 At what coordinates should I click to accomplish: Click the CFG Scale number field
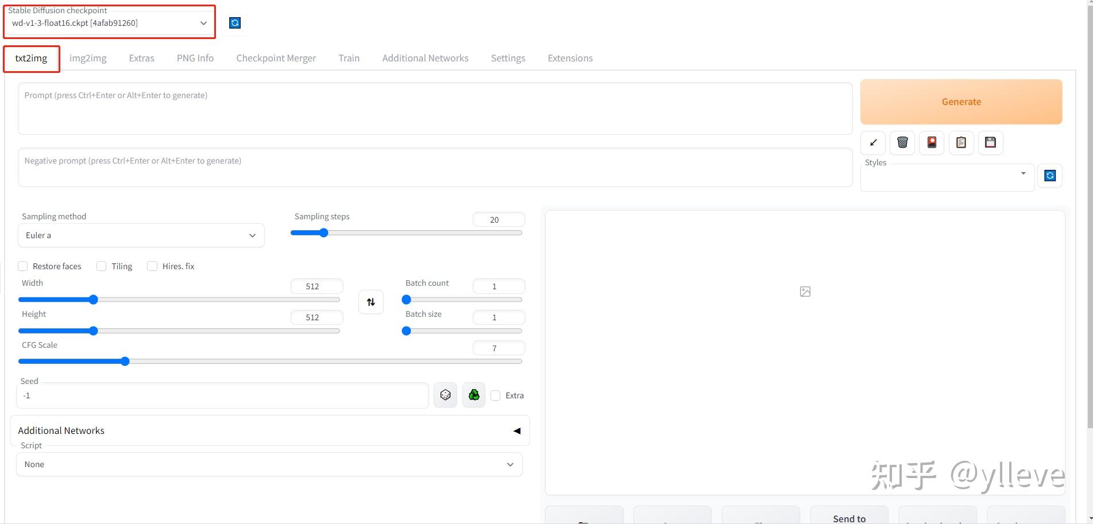pyautogui.click(x=499, y=348)
